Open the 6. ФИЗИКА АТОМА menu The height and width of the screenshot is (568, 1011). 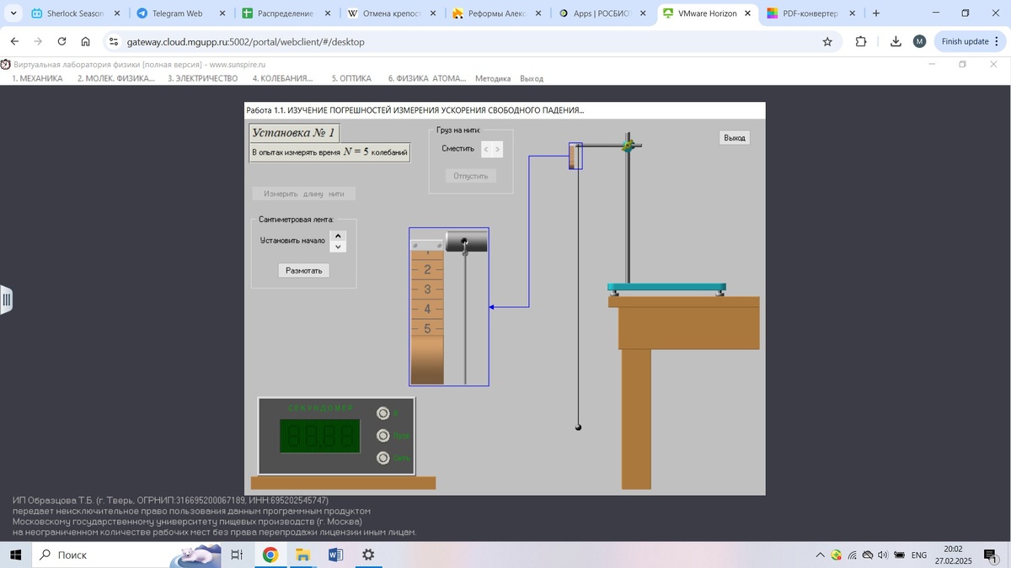[426, 78]
